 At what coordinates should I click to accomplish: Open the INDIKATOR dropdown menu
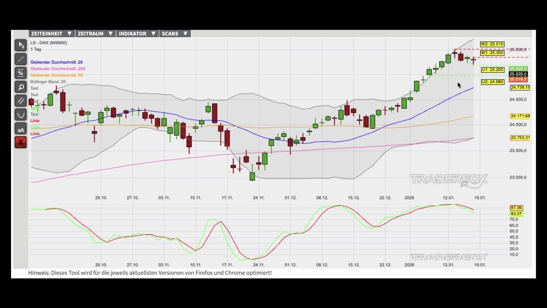137,34
